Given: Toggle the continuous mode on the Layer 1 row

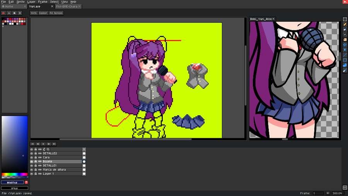Looking at the screenshot, I should pyautogui.click(x=40, y=174).
